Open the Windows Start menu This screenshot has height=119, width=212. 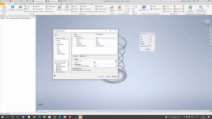point(2,117)
